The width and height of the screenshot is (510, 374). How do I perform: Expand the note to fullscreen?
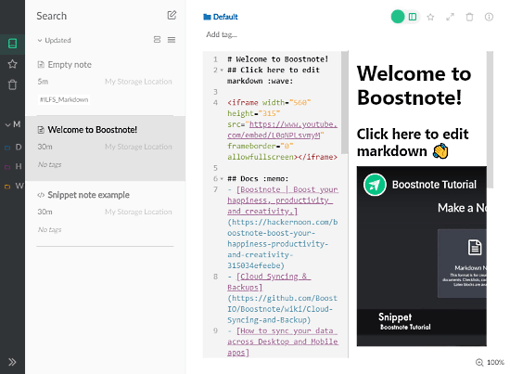450,17
